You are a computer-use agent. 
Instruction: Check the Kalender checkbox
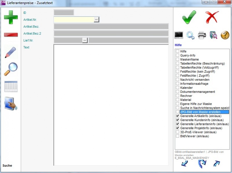(x=177, y=88)
